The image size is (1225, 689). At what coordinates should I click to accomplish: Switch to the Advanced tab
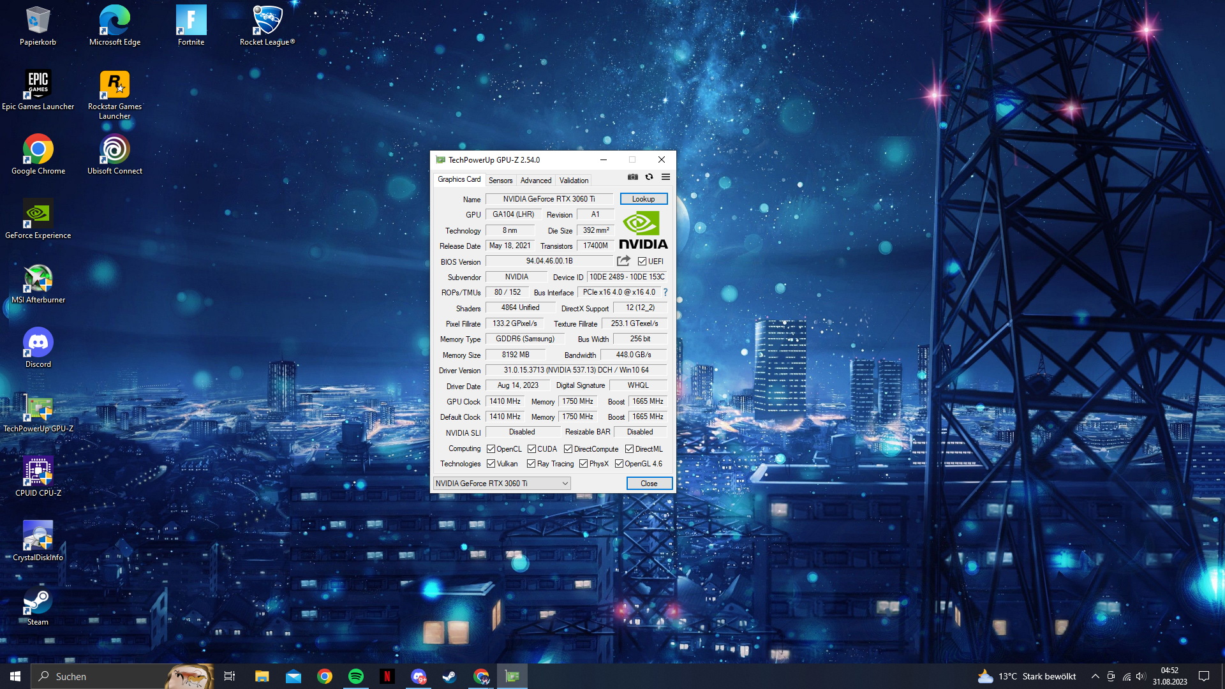535,181
